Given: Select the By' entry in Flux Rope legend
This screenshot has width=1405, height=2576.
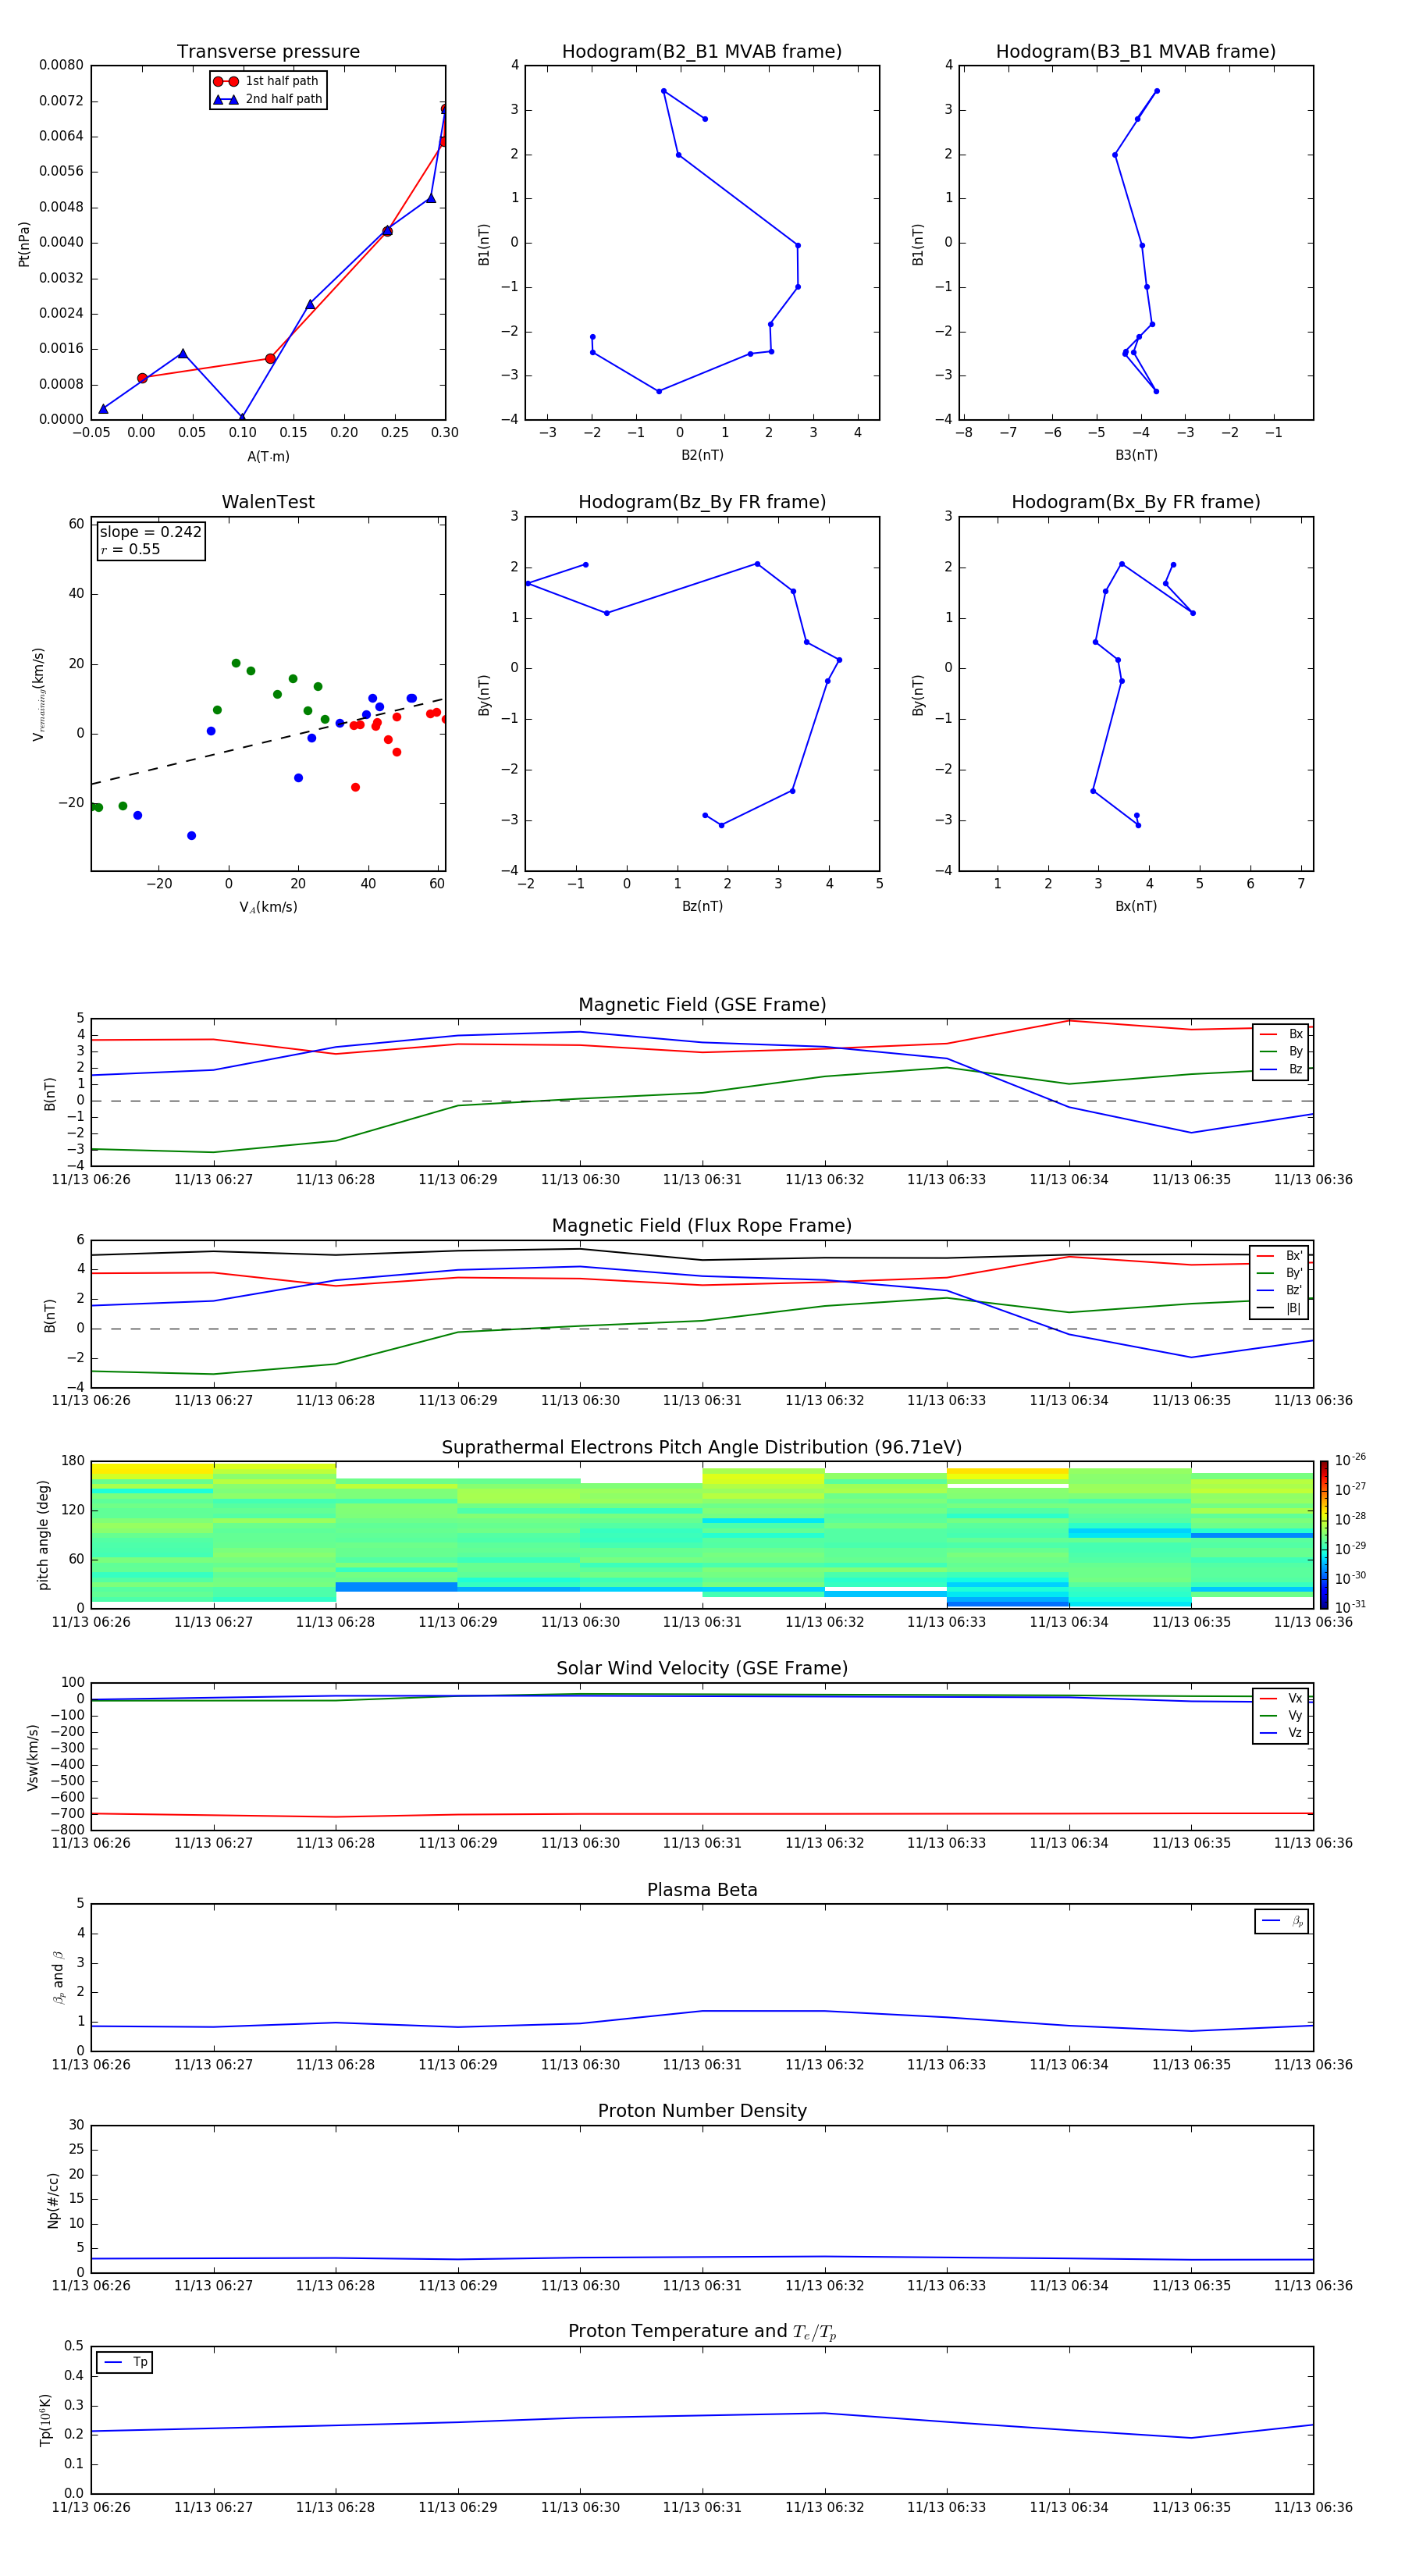Looking at the screenshot, I should point(1280,1273).
